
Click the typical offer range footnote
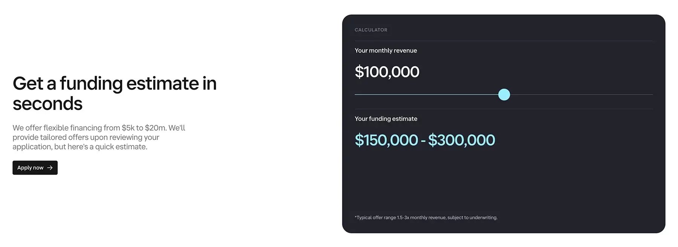[x=426, y=218]
